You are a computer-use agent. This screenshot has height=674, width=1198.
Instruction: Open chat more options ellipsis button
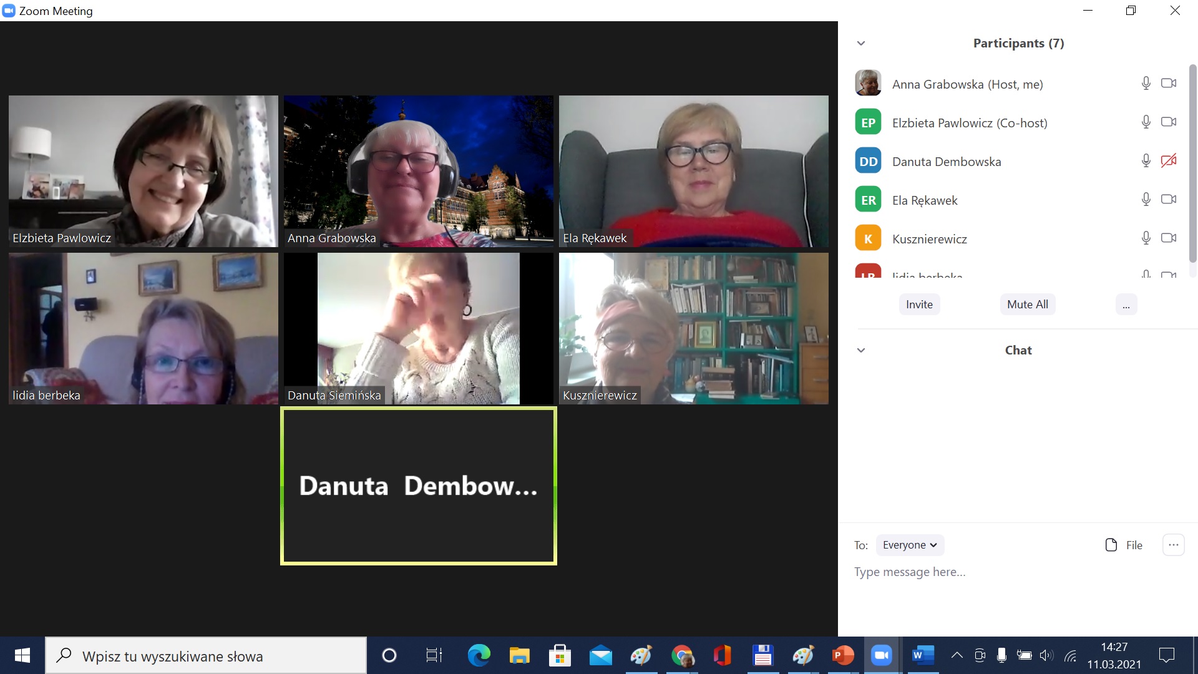pyautogui.click(x=1173, y=545)
